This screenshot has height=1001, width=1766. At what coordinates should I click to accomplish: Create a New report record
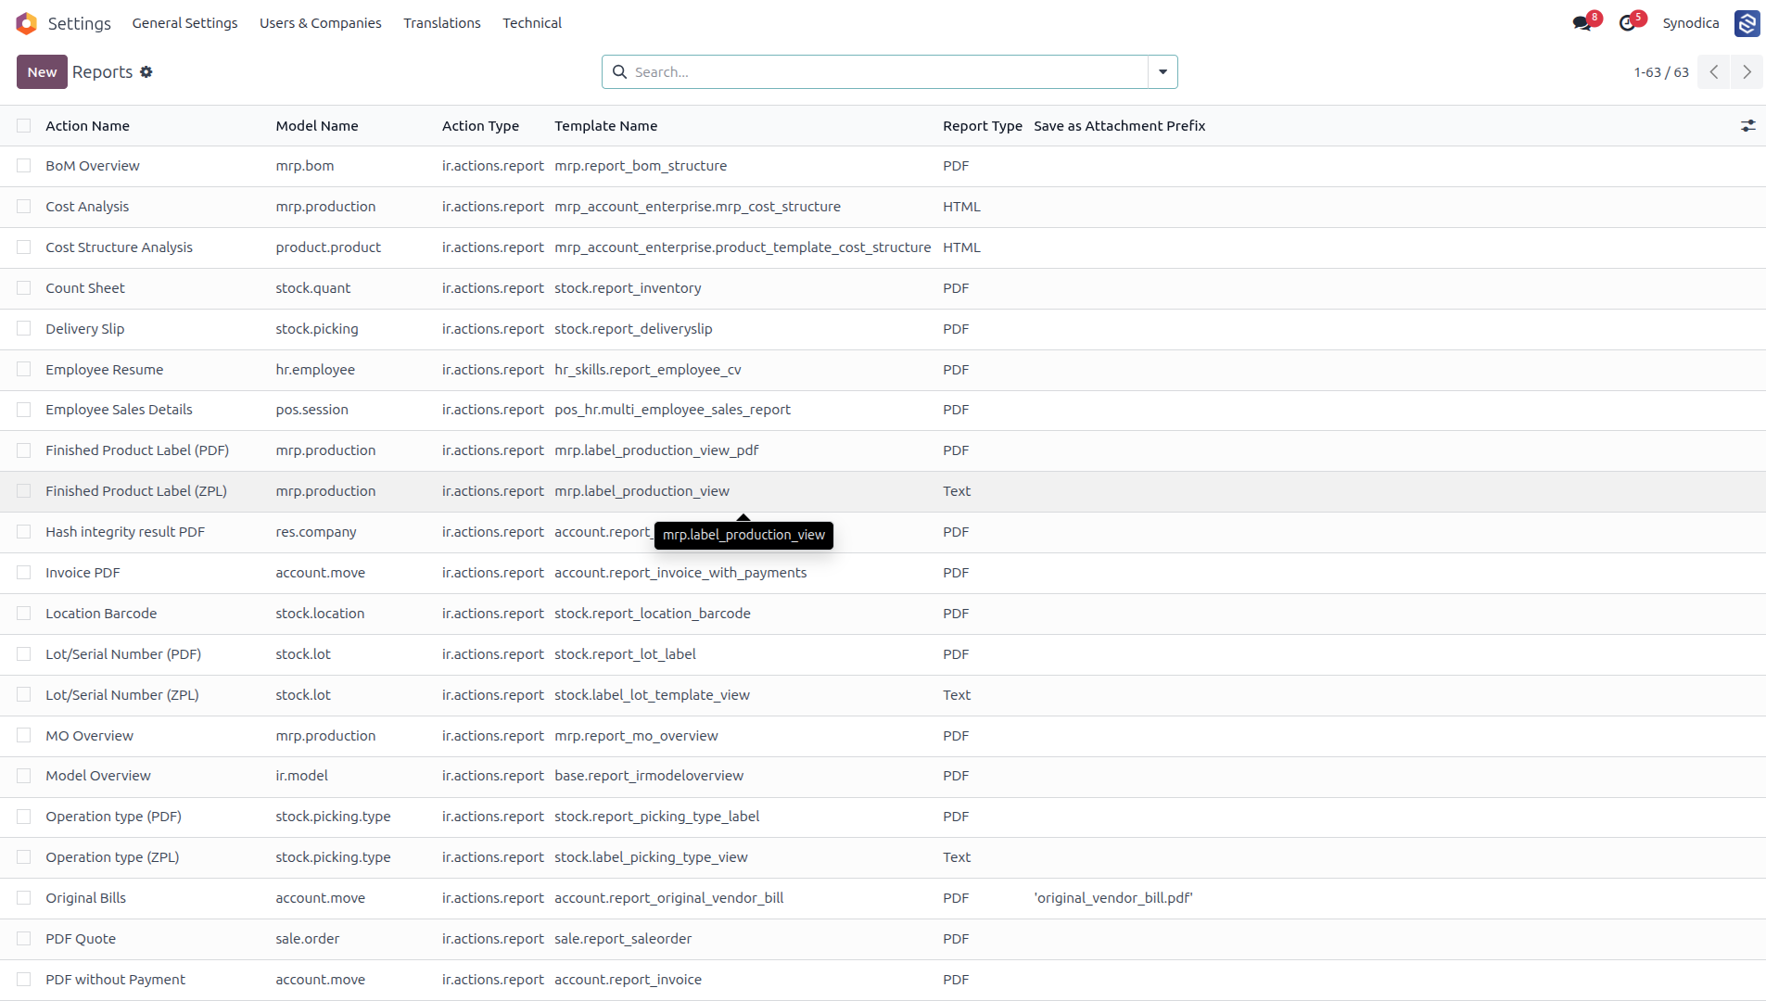[x=42, y=72]
